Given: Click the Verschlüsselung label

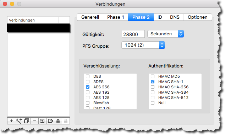Looking at the screenshot, I should tap(101, 66).
